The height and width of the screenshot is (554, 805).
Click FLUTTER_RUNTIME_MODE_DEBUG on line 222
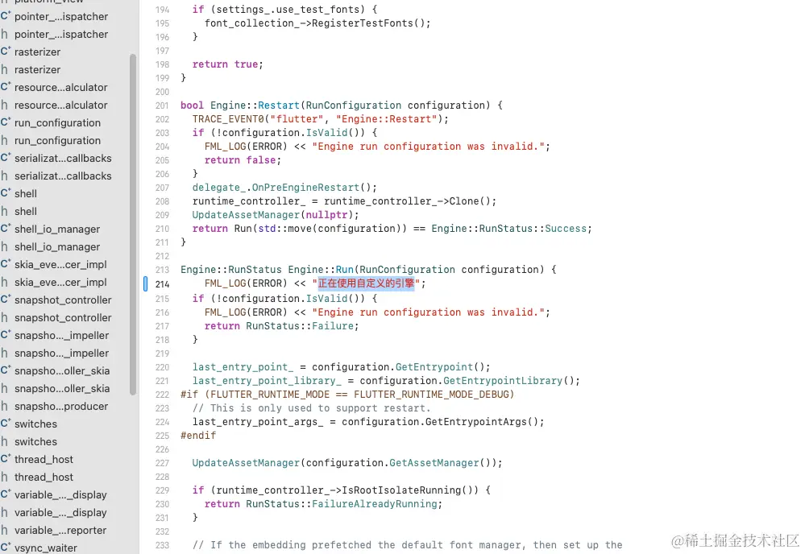point(431,394)
